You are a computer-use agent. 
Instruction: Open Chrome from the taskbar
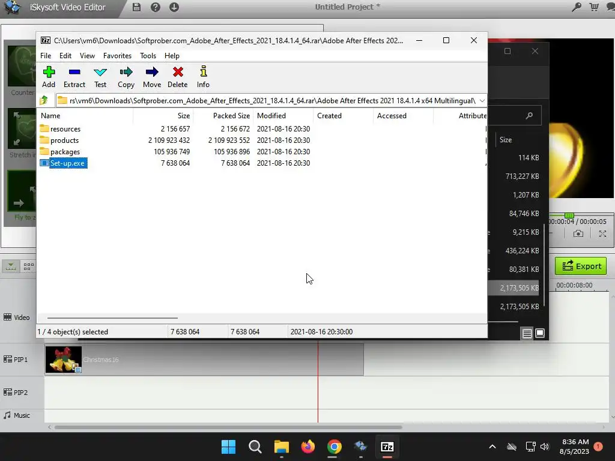point(334,447)
